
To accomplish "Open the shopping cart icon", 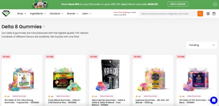I will (214, 14).
